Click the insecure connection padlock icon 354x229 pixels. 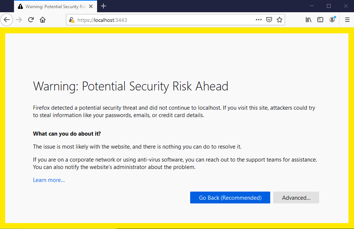point(72,20)
